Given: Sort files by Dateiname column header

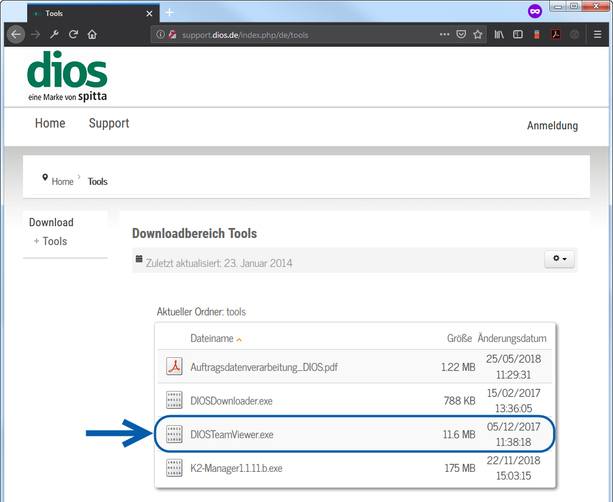Looking at the screenshot, I should pos(212,338).
